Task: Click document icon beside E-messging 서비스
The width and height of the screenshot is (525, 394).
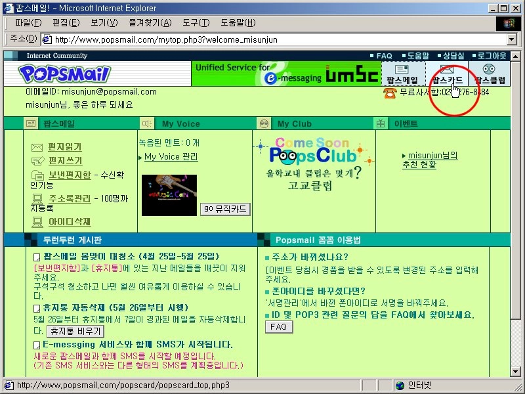Action: (37, 345)
